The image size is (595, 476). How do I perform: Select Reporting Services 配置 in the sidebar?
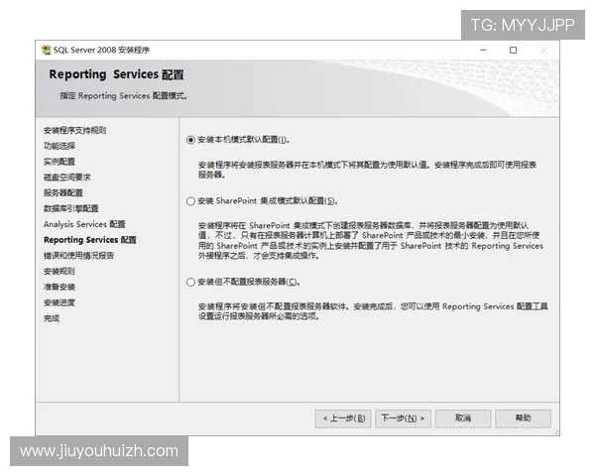coord(90,240)
